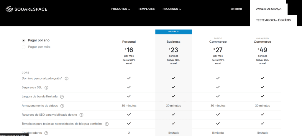Select Pagar por ano billing option

tap(24, 41)
